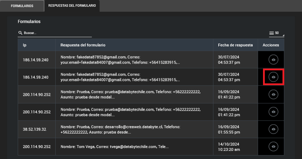Screen dimensions: 302x159
Task: Click the Acciones column header
Action: (x=271, y=45)
